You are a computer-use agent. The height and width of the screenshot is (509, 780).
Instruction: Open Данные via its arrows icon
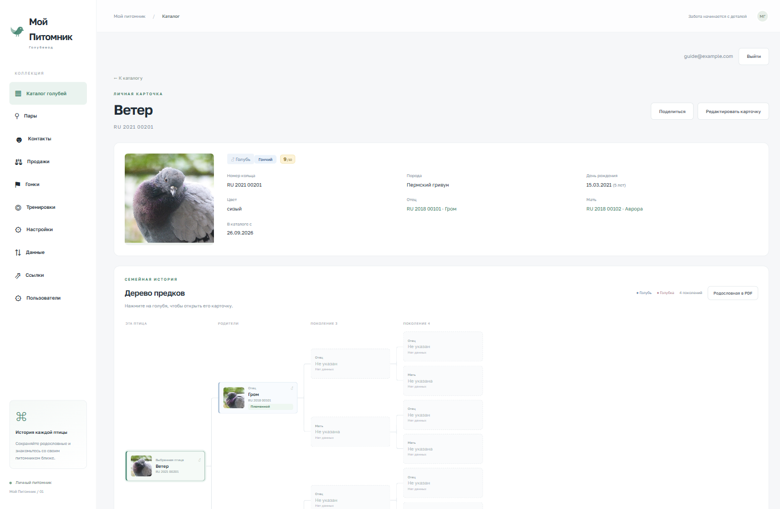[18, 253]
